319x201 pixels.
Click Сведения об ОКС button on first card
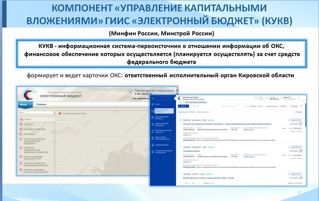point(296,120)
